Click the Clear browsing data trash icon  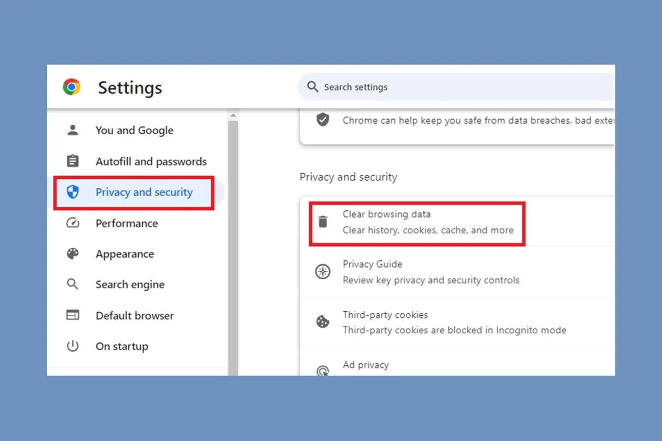[323, 222]
